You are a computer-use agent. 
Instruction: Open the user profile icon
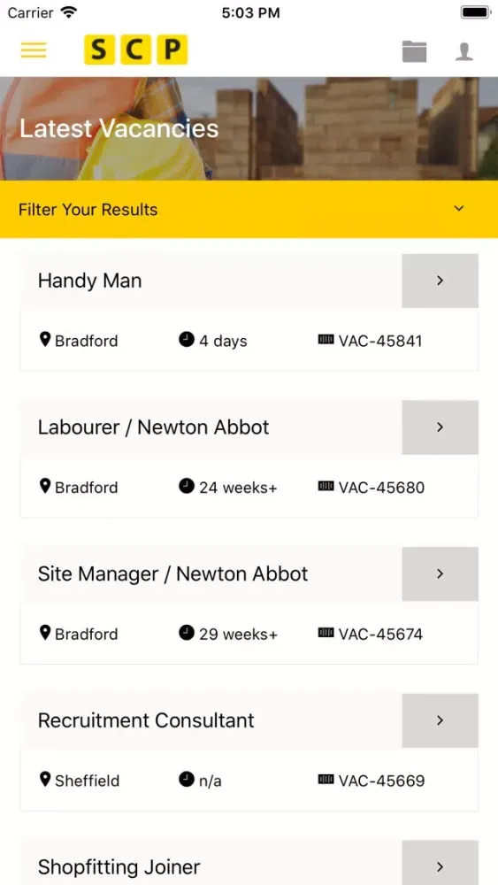(x=464, y=51)
